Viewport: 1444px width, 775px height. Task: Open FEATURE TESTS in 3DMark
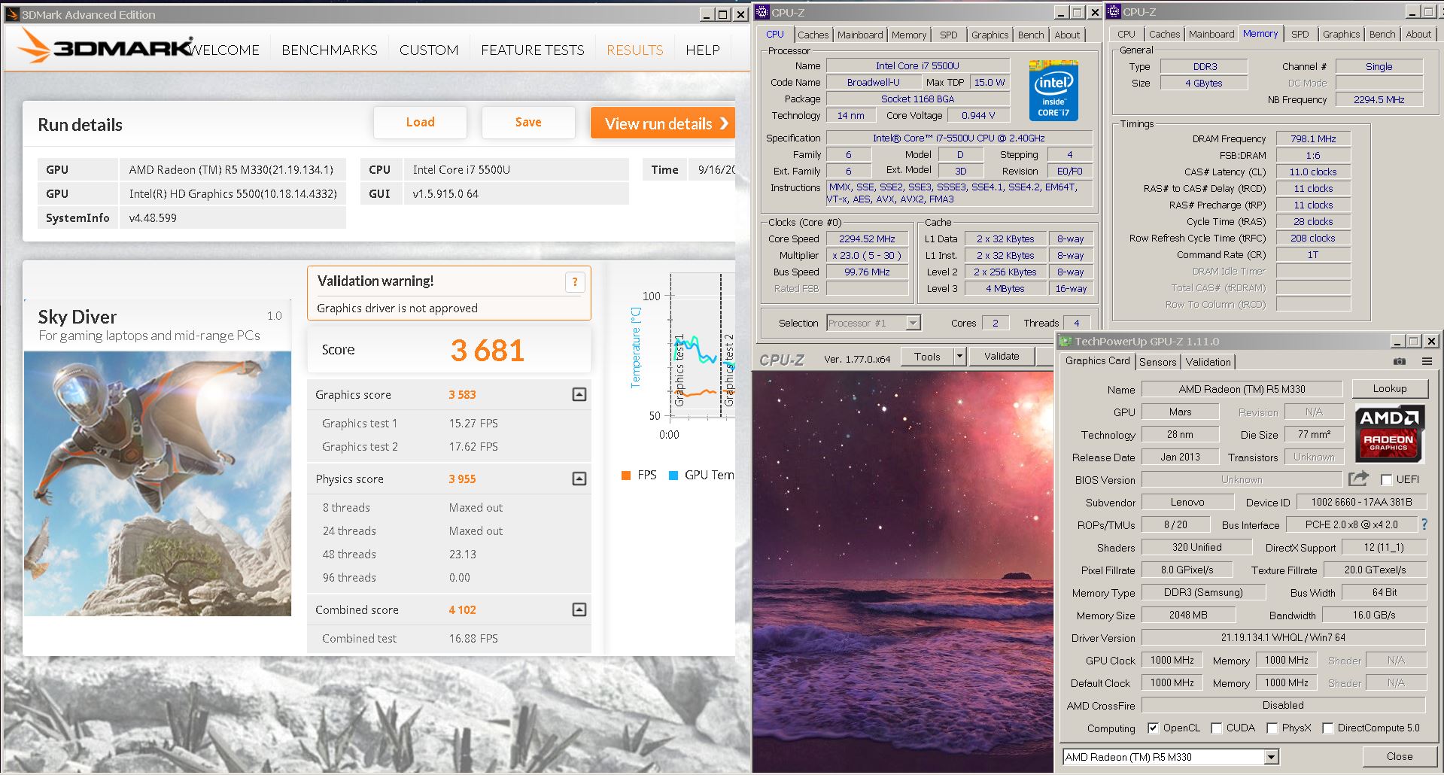533,50
